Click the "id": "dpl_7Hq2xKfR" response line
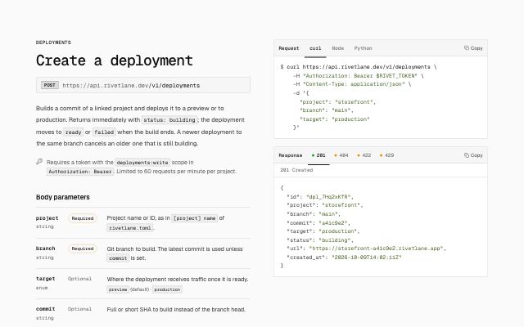The height and width of the screenshot is (327, 524). click(320, 196)
